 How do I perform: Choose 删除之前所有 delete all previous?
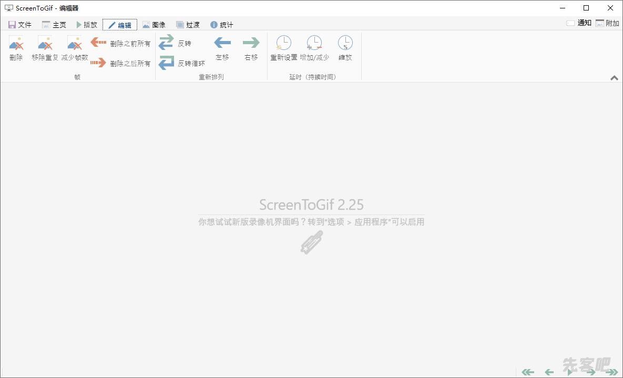(x=120, y=43)
